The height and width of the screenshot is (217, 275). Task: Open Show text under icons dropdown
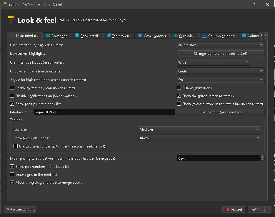[x=199, y=138]
